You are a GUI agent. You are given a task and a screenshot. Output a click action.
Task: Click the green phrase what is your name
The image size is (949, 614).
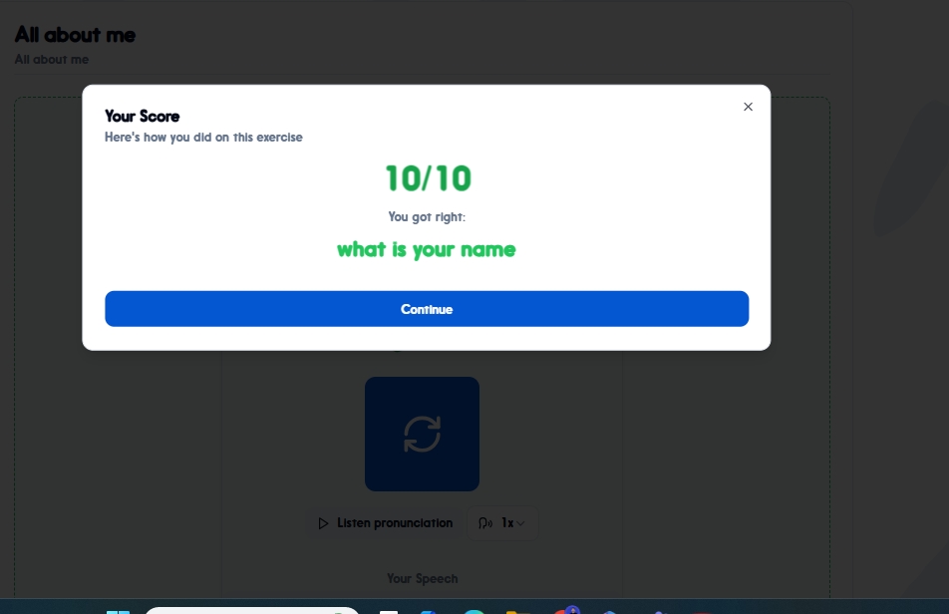[x=426, y=249]
